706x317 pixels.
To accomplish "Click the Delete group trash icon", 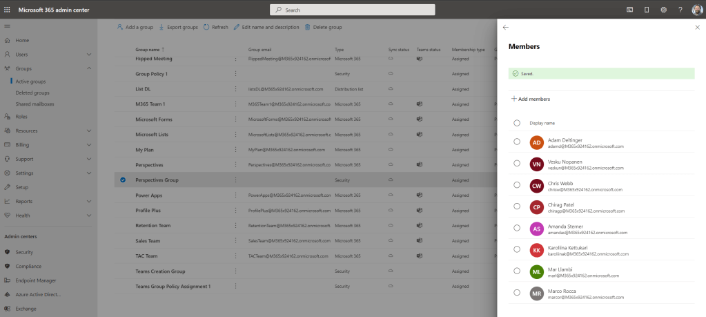I will tap(307, 27).
